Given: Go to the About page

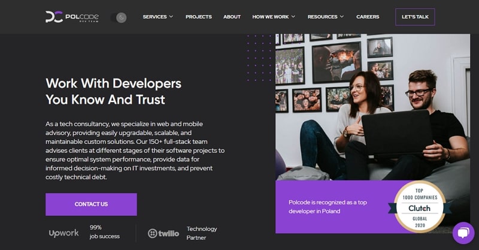Looking at the screenshot, I should (232, 17).
